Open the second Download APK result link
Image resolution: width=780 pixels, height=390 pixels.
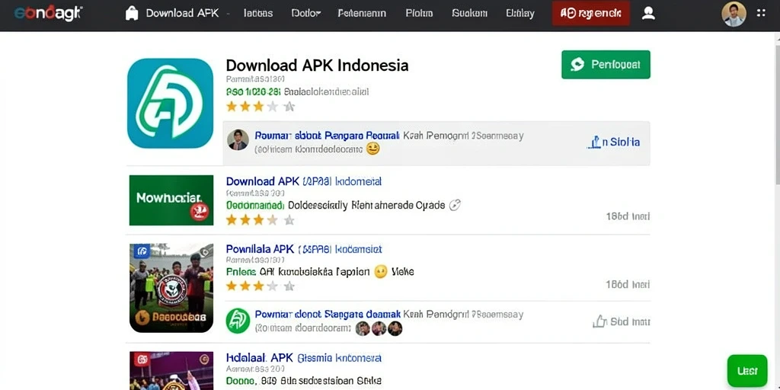303,181
